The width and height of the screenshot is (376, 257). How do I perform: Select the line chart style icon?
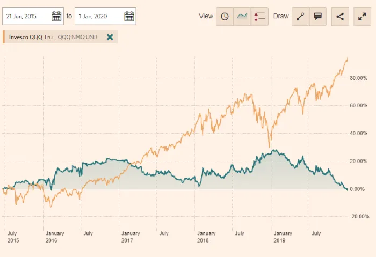(242, 16)
